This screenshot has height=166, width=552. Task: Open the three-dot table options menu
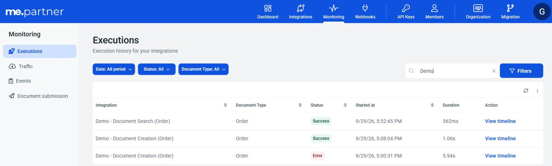[x=537, y=91]
